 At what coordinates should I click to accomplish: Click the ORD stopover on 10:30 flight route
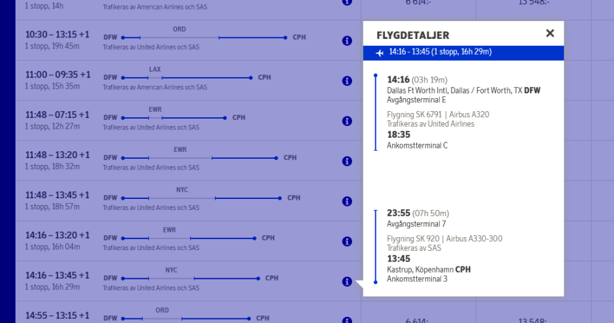tap(179, 29)
